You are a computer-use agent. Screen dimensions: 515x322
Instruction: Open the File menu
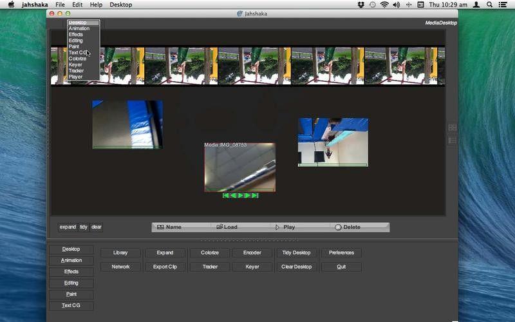click(x=60, y=5)
